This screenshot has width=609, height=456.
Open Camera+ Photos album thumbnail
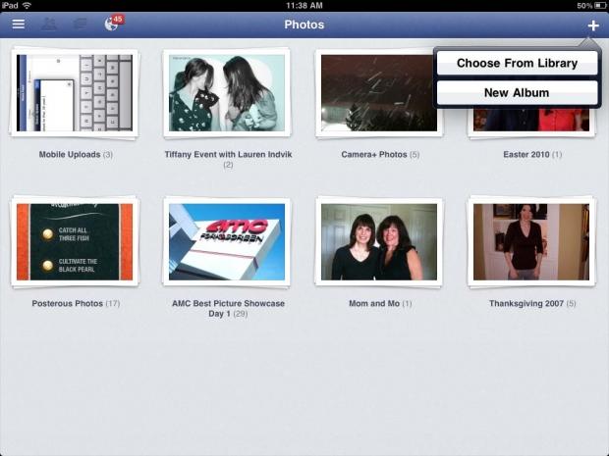tap(379, 93)
